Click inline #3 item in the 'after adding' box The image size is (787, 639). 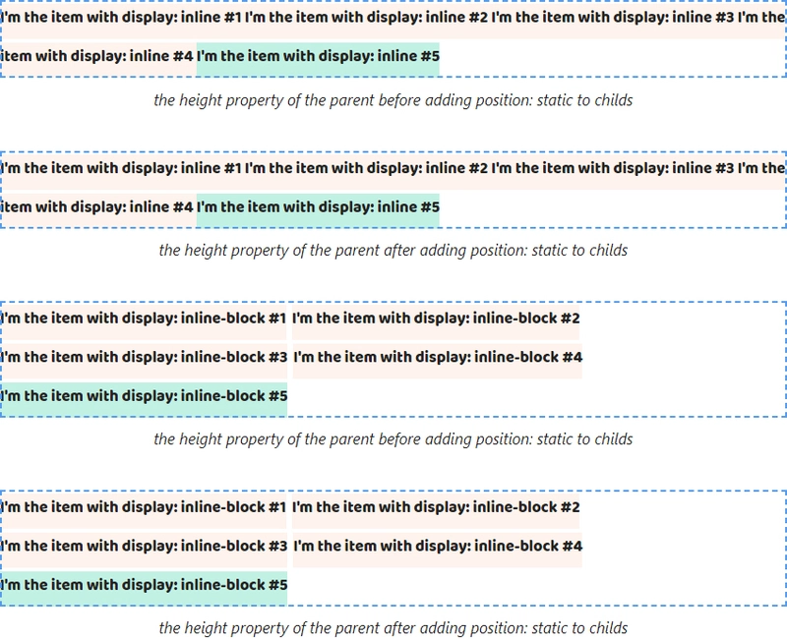[x=613, y=168]
